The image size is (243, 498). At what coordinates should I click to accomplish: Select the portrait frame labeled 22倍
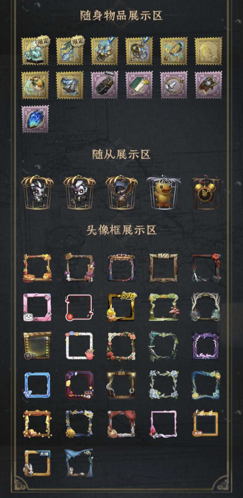121,385
